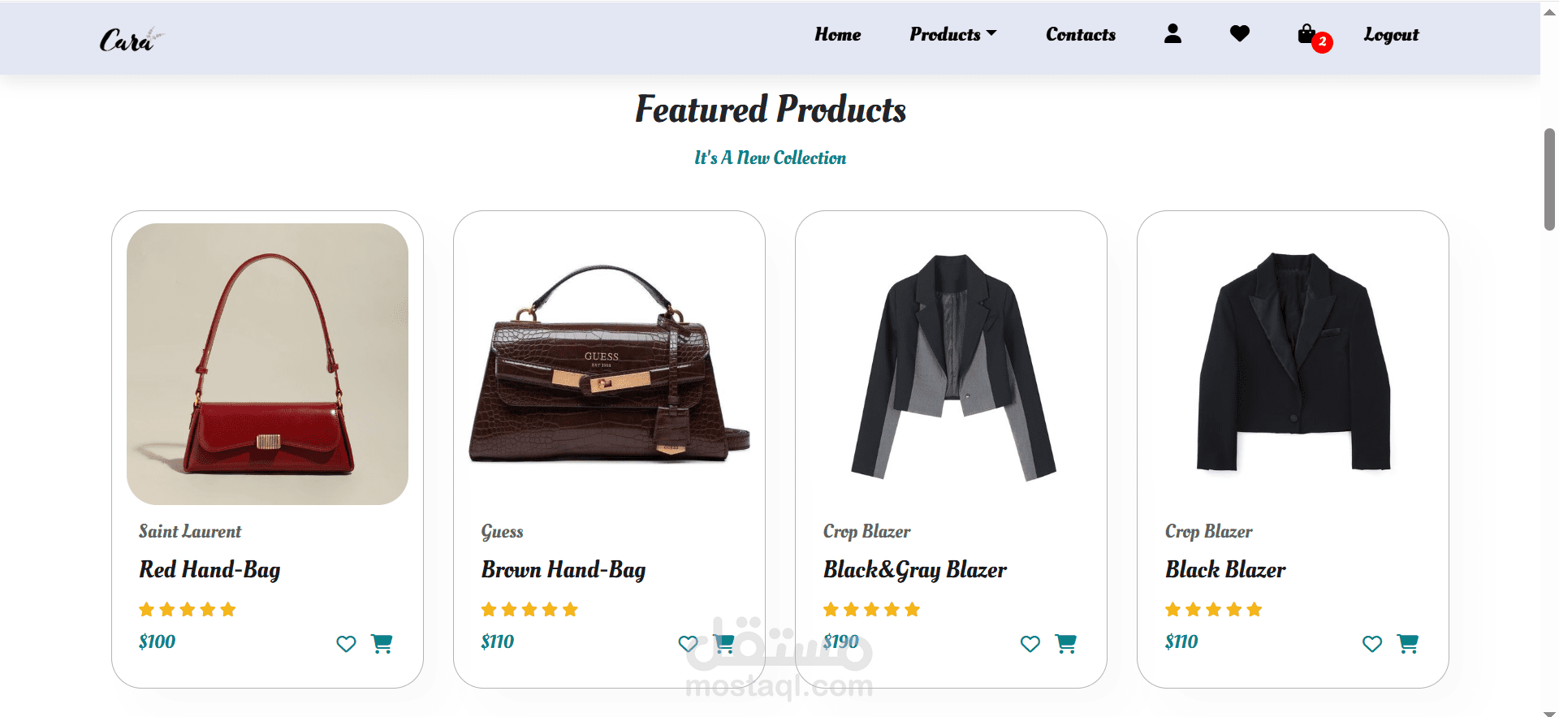Click It's A New Collection link
This screenshot has width=1559, height=717.
pyautogui.click(x=769, y=158)
